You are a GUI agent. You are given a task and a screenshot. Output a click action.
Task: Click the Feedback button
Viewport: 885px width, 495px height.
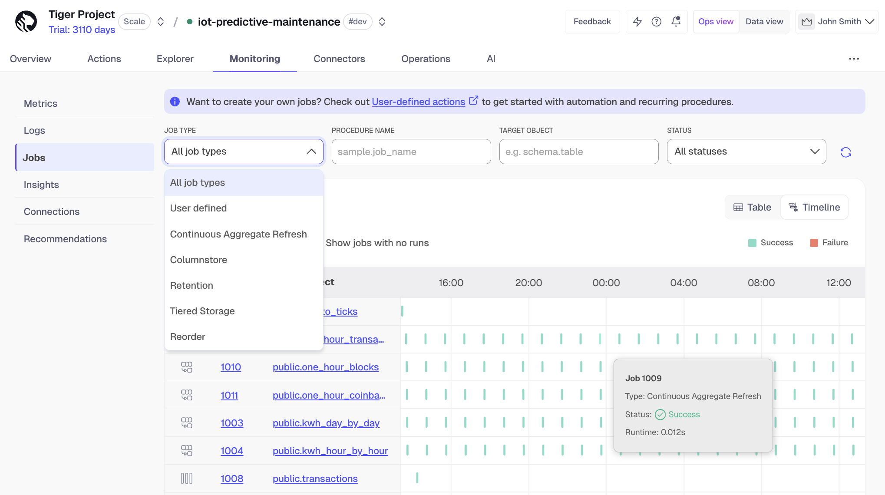coord(592,22)
